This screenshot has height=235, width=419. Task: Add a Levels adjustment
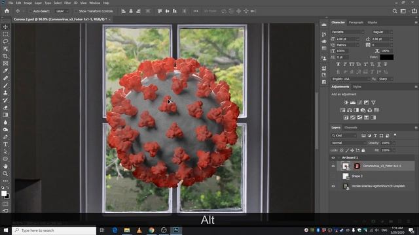(353, 102)
